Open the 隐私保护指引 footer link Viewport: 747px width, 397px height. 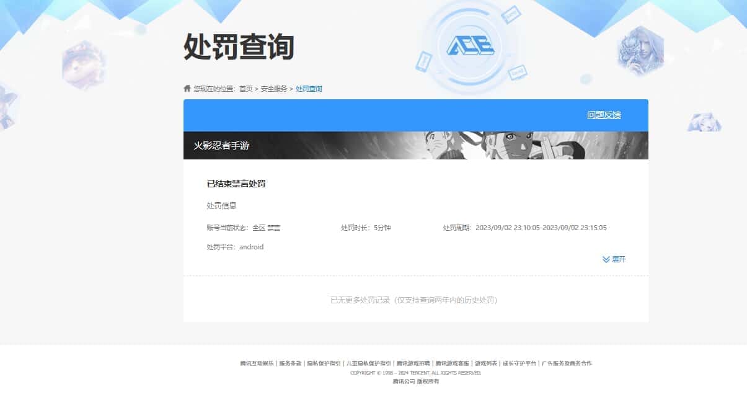324,363
